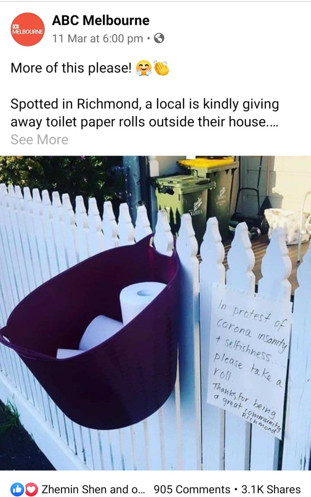Image resolution: width=311 pixels, height=497 pixels.
Task: View the 3.1K Shares list
Action: [x=271, y=489]
